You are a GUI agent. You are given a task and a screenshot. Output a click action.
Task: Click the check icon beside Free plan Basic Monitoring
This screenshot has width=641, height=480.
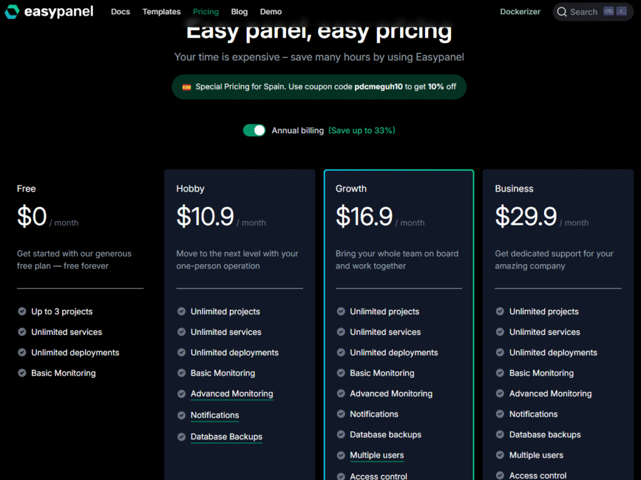22,373
